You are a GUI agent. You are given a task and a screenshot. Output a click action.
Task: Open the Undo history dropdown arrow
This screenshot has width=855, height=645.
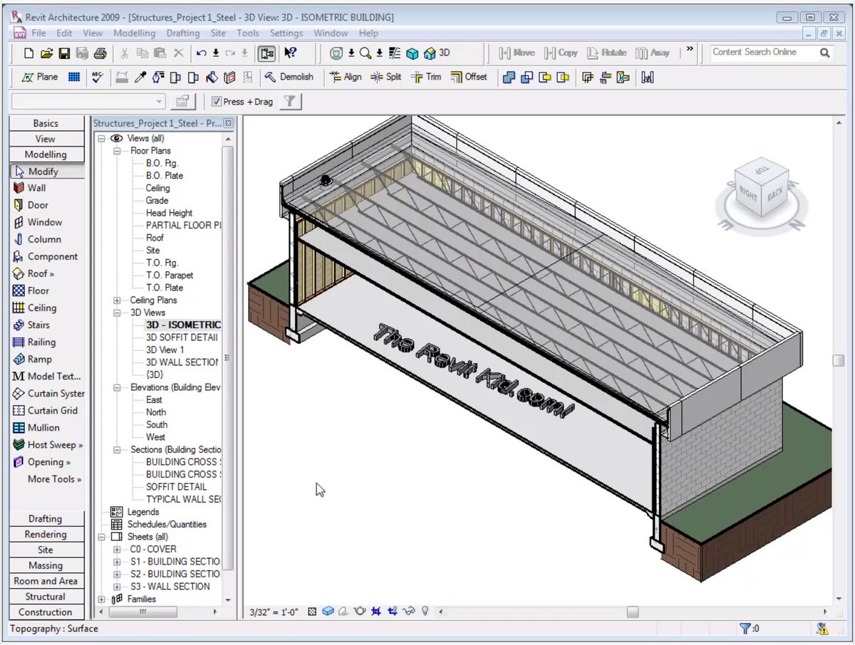click(x=216, y=53)
